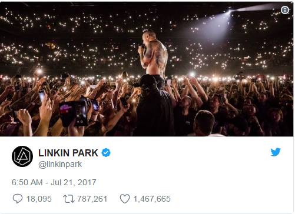Click the 1,467,665 likes count

coord(152,199)
